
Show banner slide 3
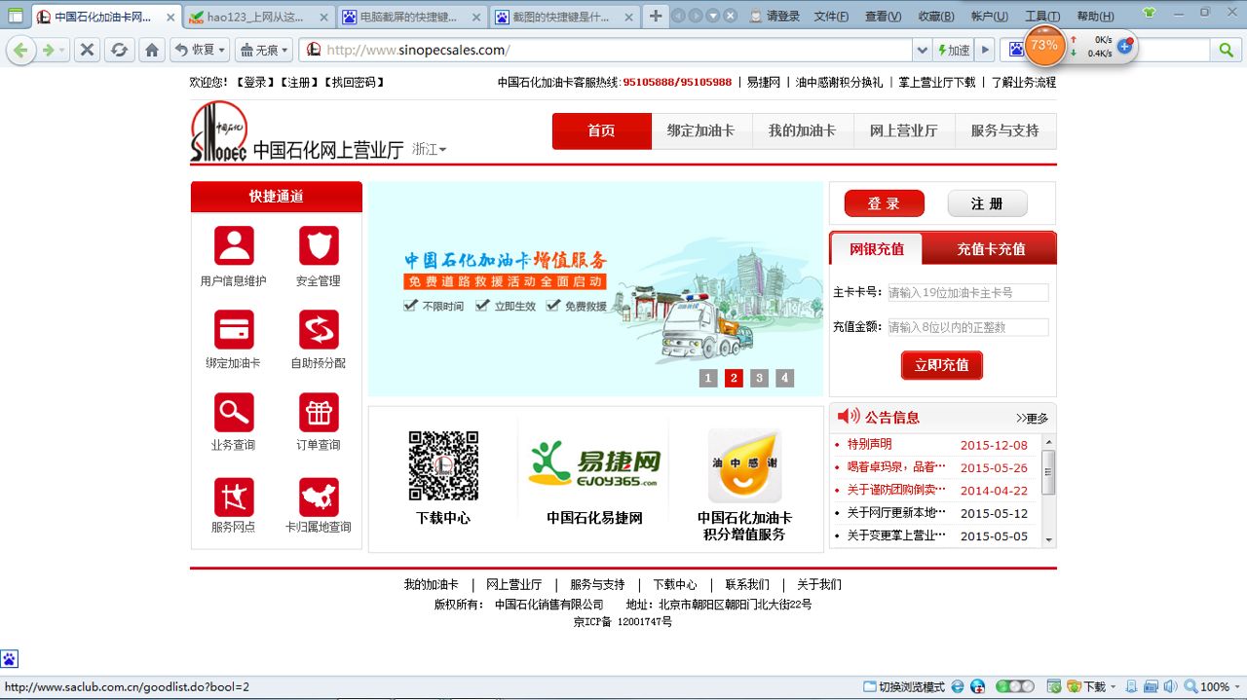pyautogui.click(x=759, y=379)
